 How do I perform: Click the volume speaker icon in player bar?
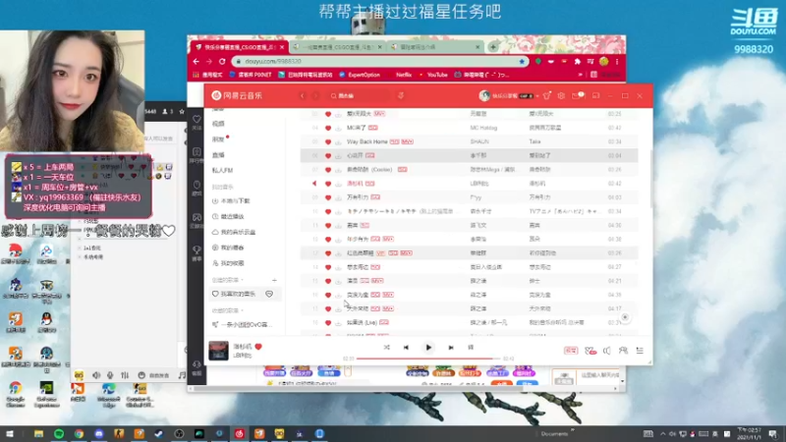tap(606, 351)
